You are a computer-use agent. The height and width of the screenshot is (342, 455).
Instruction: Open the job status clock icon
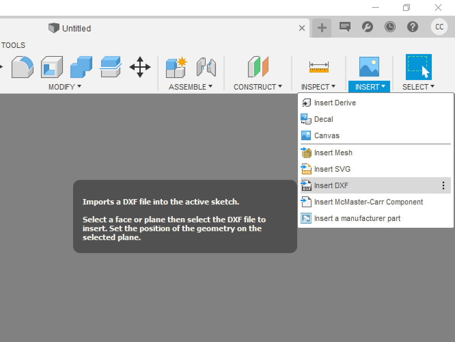point(390,27)
